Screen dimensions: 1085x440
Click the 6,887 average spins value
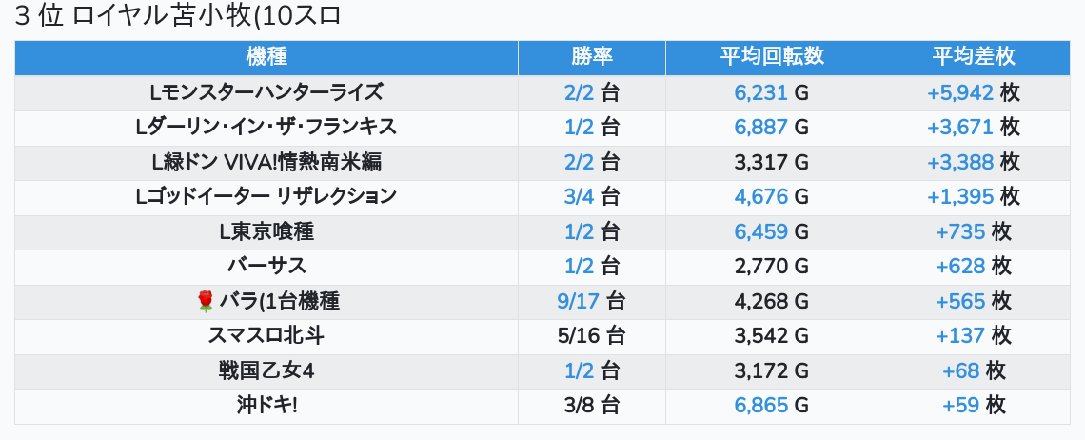pos(760,128)
